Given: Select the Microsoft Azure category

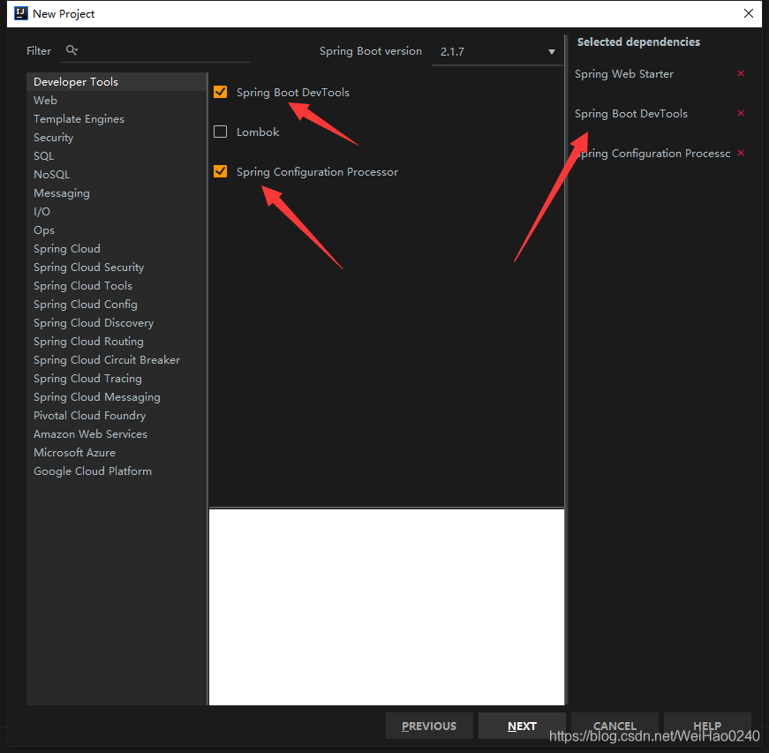Looking at the screenshot, I should click(117, 453).
